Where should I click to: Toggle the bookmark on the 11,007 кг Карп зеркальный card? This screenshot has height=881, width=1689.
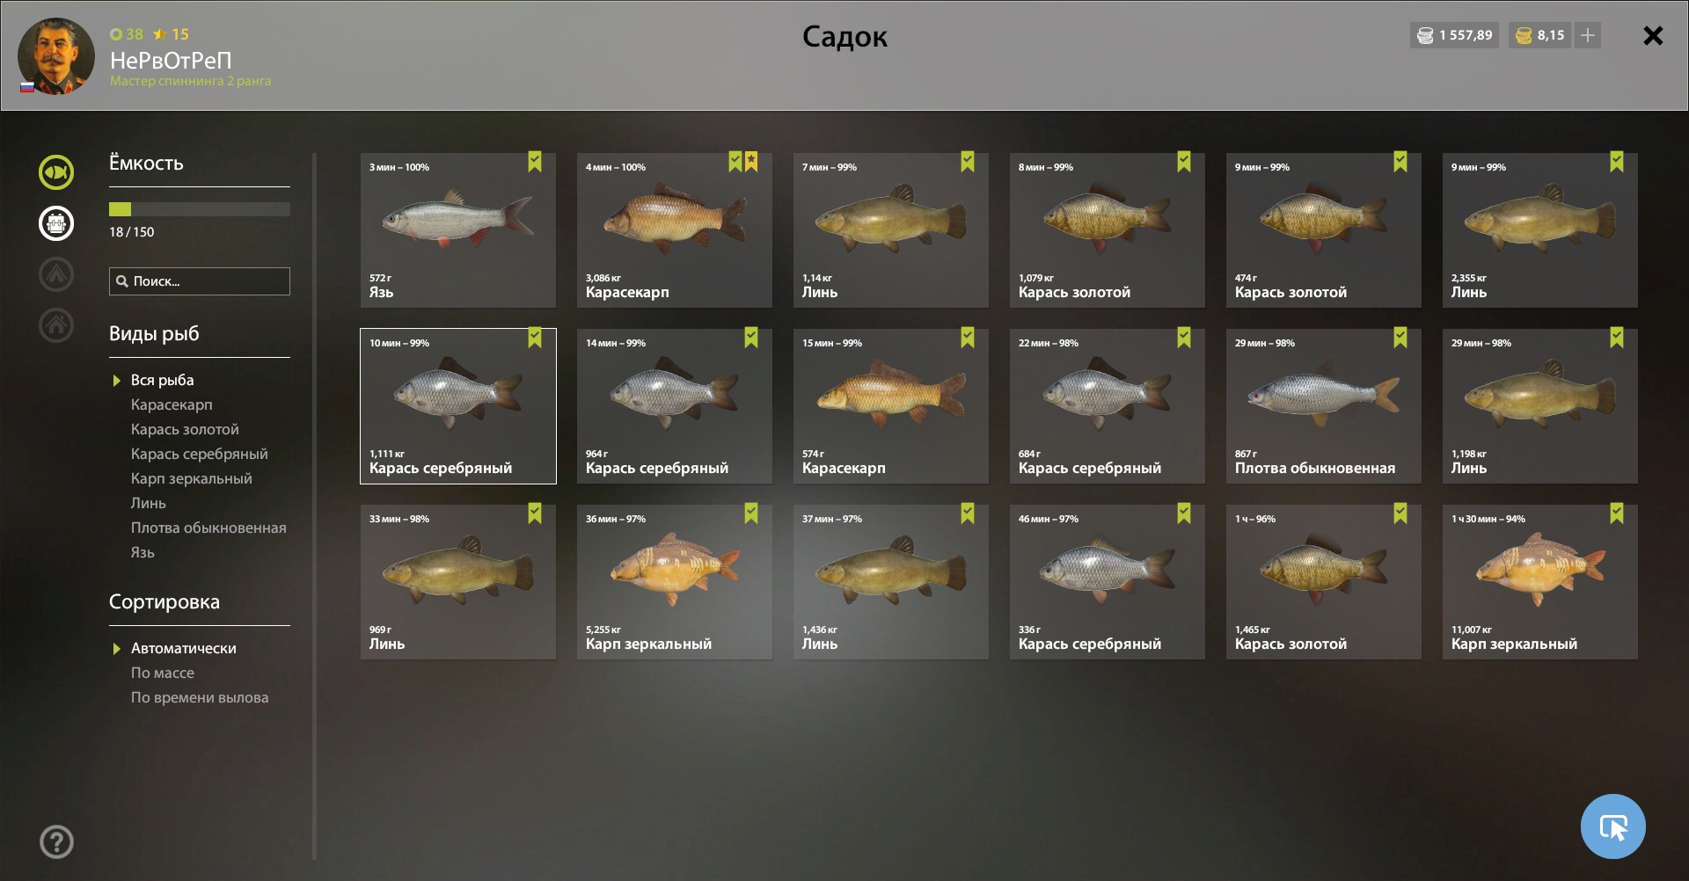[1617, 513]
